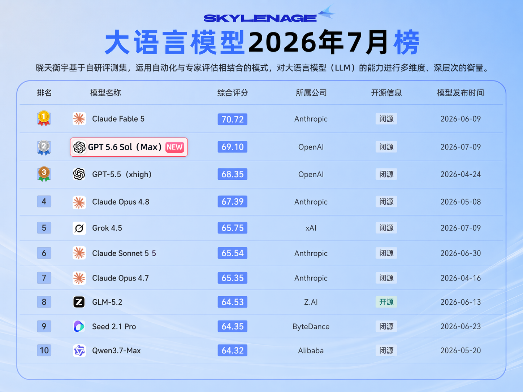Click the Anthropic logo beside Claude Opus 4.8
This screenshot has width=523, height=392.
(x=79, y=202)
